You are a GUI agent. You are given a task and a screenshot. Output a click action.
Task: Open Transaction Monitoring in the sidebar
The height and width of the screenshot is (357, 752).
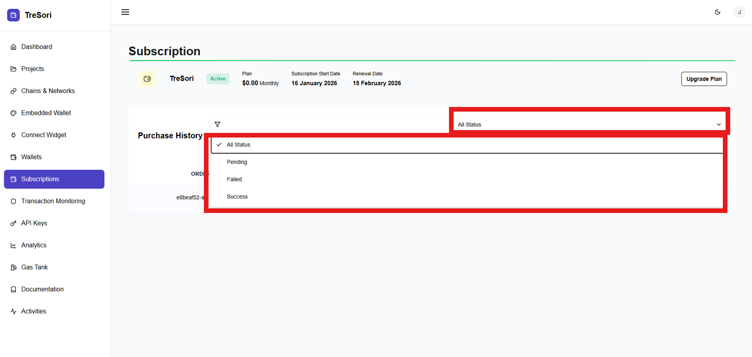(x=53, y=201)
